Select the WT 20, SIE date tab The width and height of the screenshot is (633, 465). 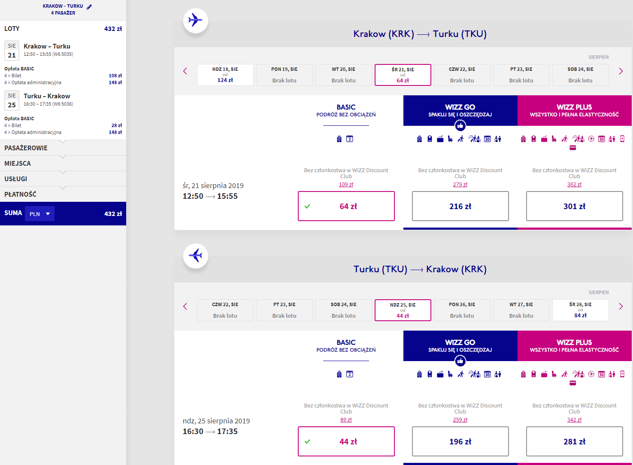(x=344, y=75)
